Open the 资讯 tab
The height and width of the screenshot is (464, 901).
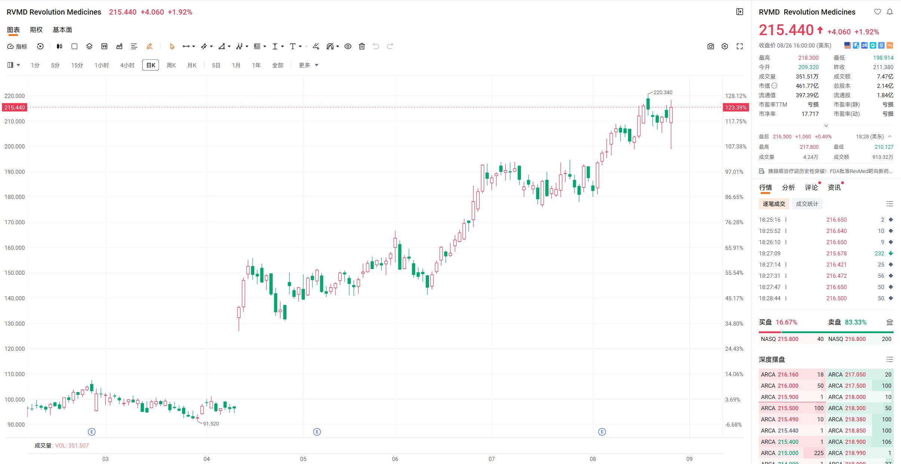834,187
